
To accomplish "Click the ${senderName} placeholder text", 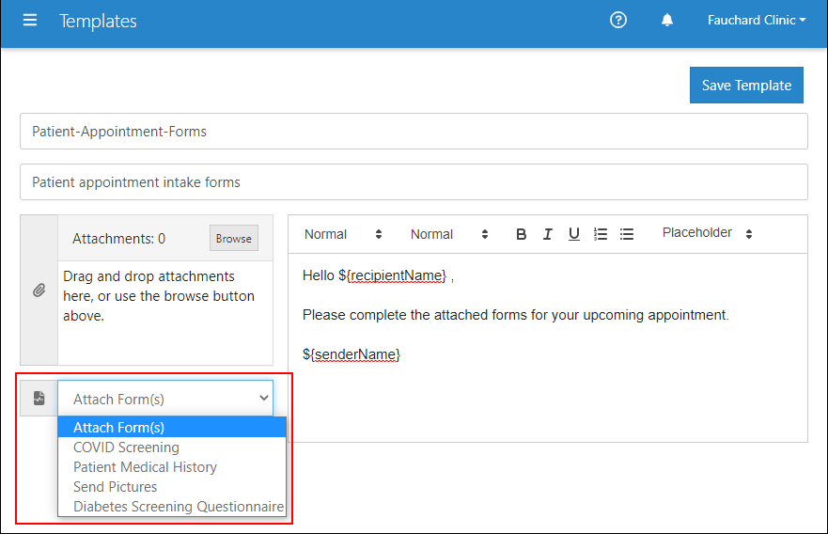I will tap(352, 353).
